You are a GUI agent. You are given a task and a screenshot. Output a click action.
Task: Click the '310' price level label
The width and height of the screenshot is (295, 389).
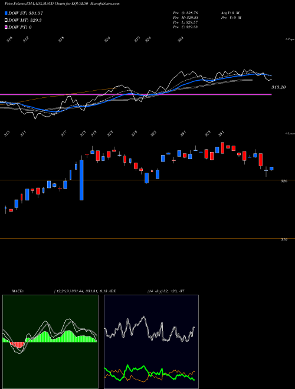284,240
